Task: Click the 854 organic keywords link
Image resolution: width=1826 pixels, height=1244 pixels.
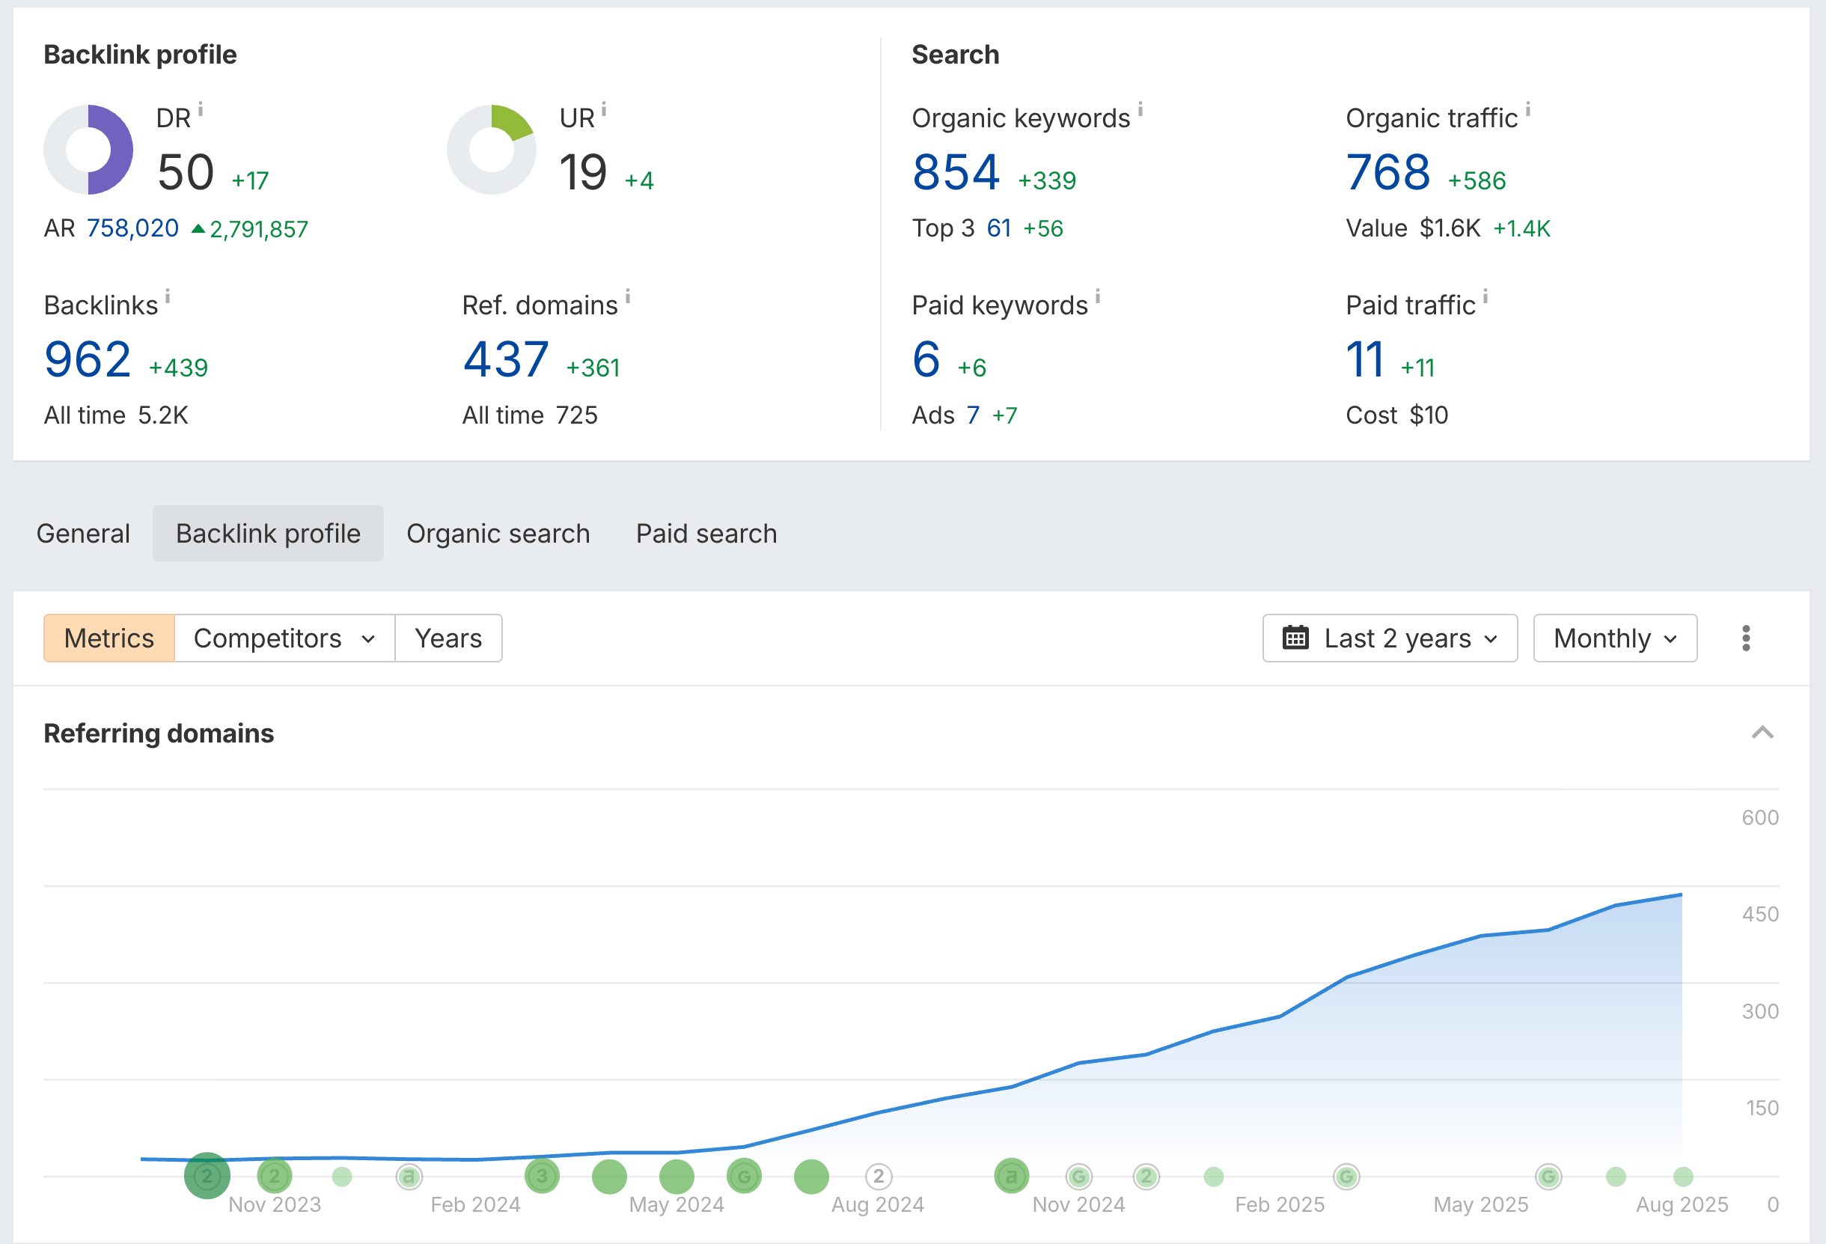Action: [x=956, y=171]
